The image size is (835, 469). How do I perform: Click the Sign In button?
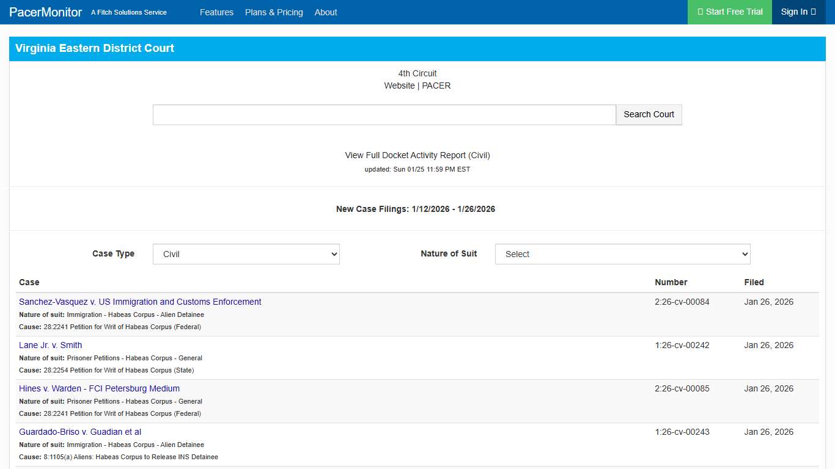(798, 12)
